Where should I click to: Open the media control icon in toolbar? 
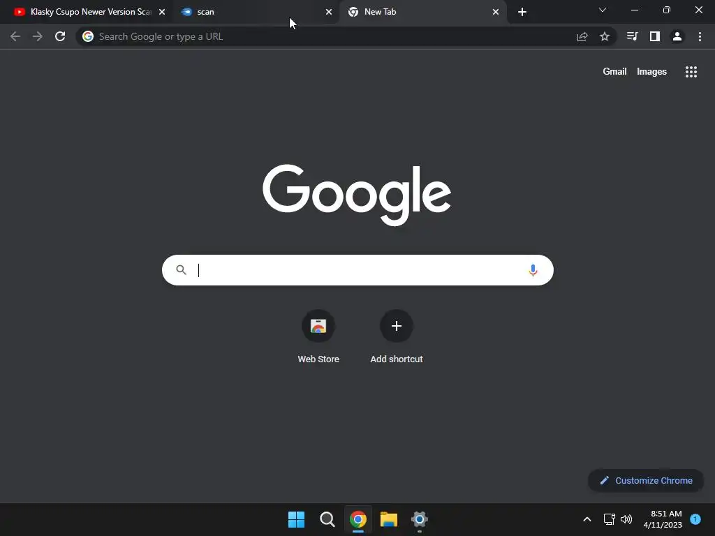coord(633,36)
